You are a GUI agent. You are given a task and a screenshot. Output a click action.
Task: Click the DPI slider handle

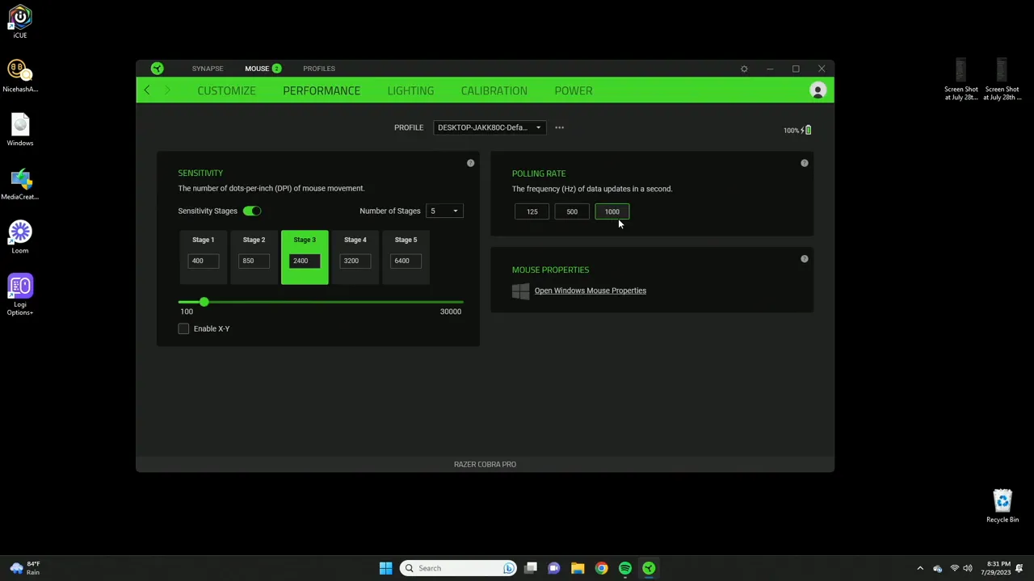[204, 302]
